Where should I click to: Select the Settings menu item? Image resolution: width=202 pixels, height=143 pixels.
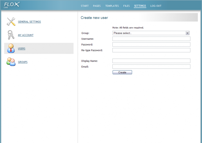(140, 6)
